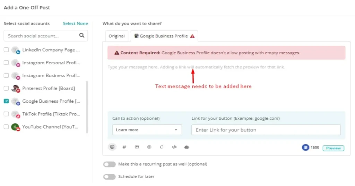Enable the recurring post toggle
The image size is (355, 186).
pyautogui.click(x=109, y=164)
